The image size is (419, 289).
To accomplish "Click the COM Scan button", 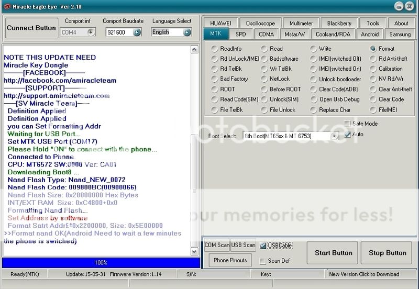I will coord(217,245).
